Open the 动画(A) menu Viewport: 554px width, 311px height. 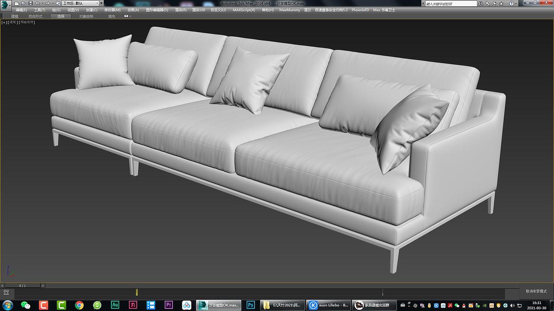133,10
